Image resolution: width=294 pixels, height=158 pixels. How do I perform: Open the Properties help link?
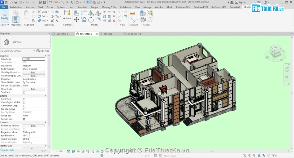click(7, 150)
